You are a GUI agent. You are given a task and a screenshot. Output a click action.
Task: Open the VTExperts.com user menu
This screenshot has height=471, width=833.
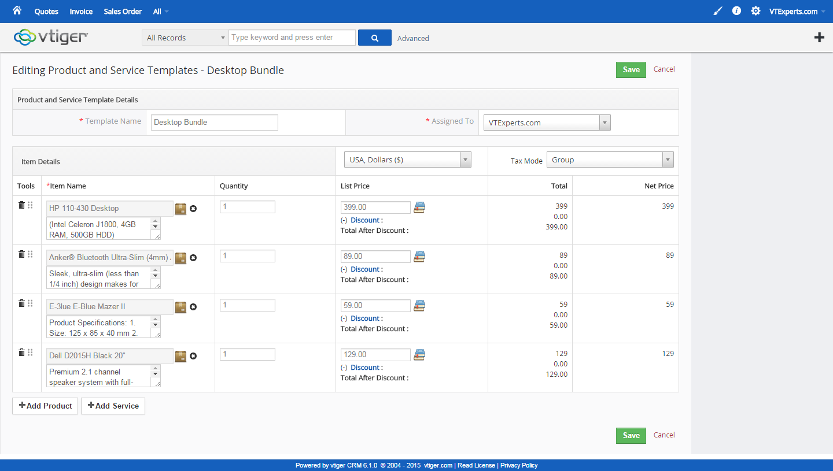click(x=797, y=12)
